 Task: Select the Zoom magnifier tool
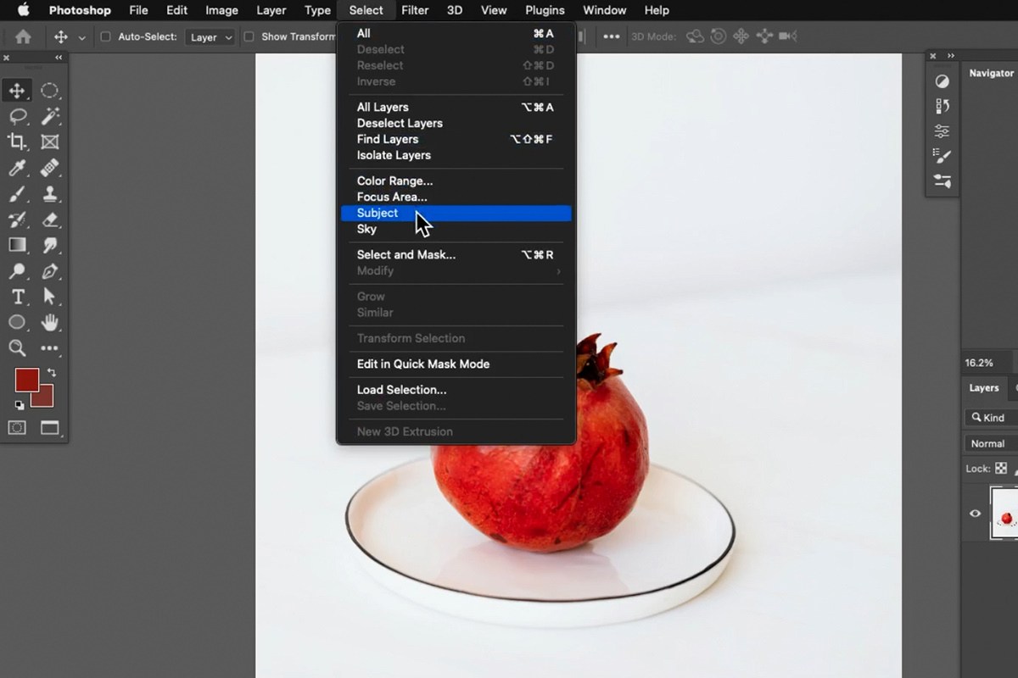17,347
